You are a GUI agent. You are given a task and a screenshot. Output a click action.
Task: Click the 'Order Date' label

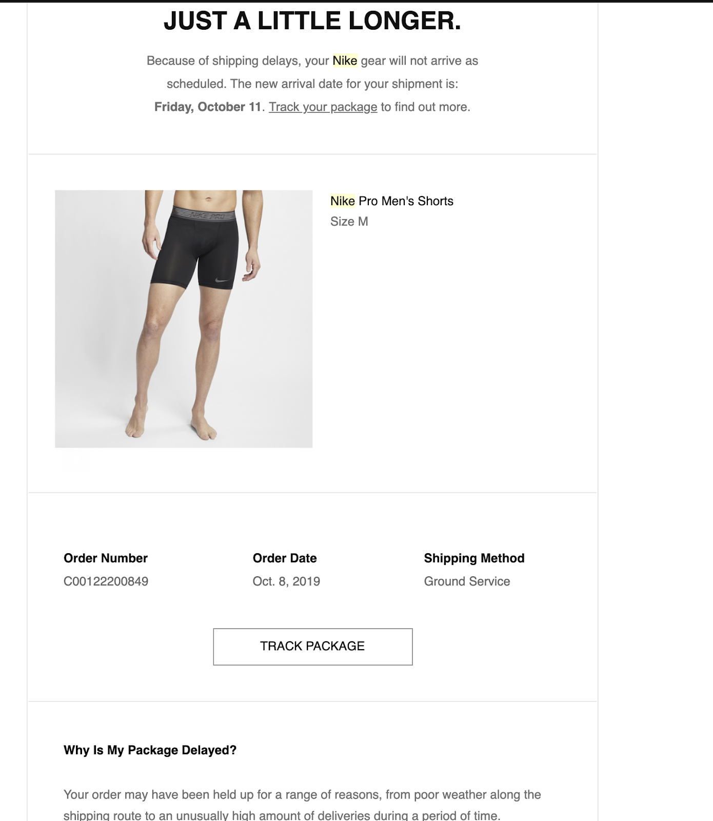285,558
